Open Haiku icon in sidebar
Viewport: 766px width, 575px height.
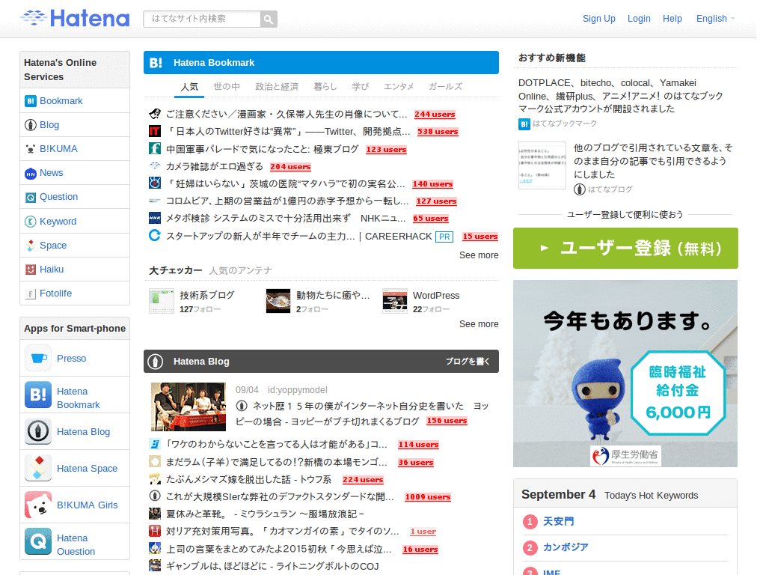pyautogui.click(x=30, y=270)
